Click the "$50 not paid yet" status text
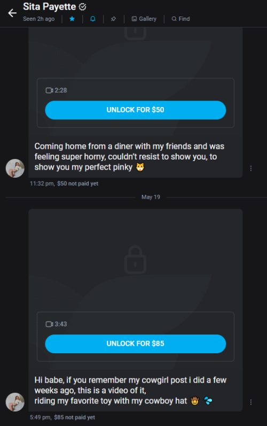The width and height of the screenshot is (267, 426). pyautogui.click(x=78, y=184)
